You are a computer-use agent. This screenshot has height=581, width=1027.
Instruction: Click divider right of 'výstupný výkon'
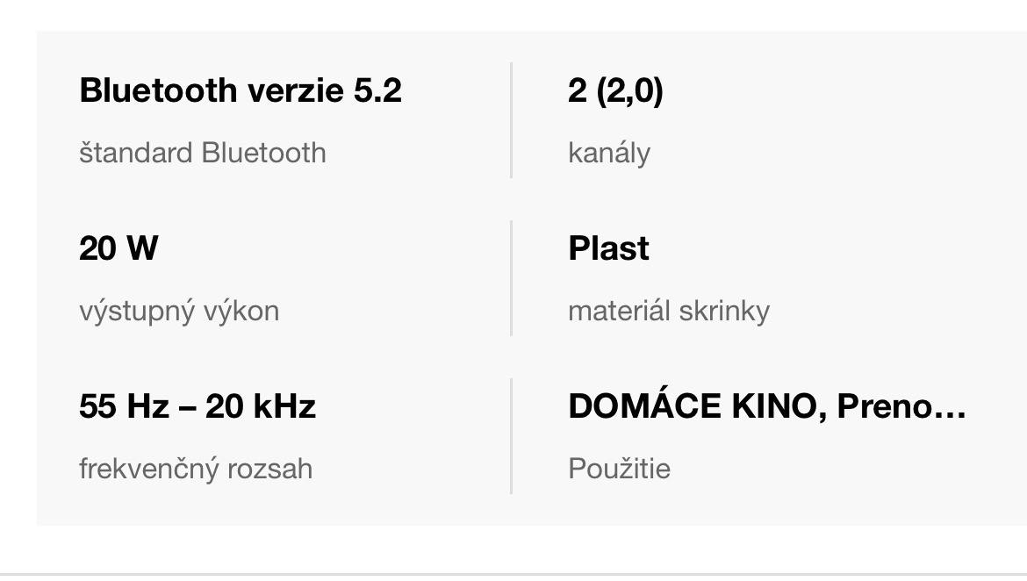tap(511, 278)
